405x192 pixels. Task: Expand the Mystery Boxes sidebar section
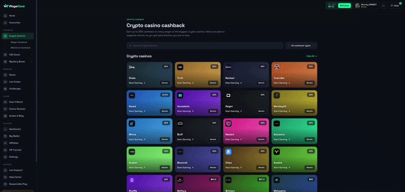pos(31,62)
